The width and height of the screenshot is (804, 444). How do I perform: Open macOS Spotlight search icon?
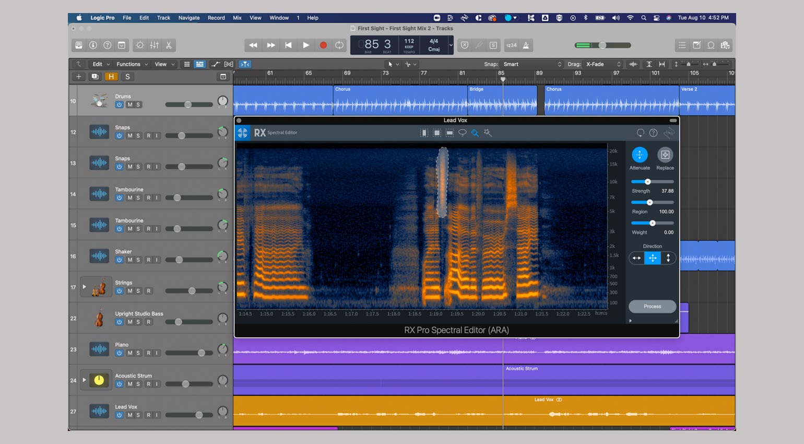(x=643, y=18)
